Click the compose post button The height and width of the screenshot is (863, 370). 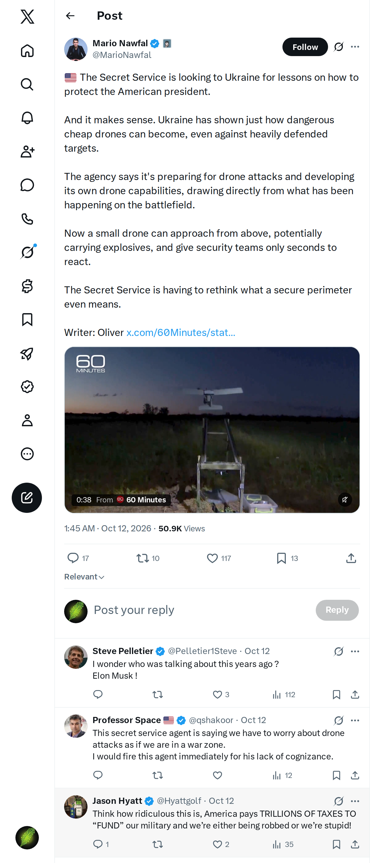(x=27, y=497)
